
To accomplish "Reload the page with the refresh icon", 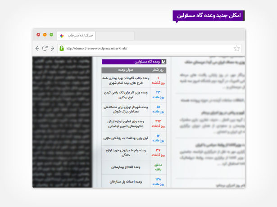I will [45, 48].
